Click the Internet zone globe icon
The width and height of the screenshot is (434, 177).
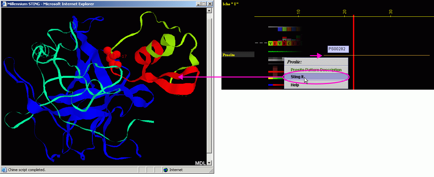coord(165,170)
